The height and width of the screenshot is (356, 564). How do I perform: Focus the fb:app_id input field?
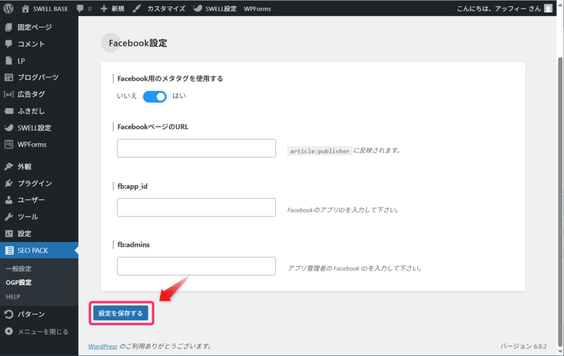click(x=197, y=207)
